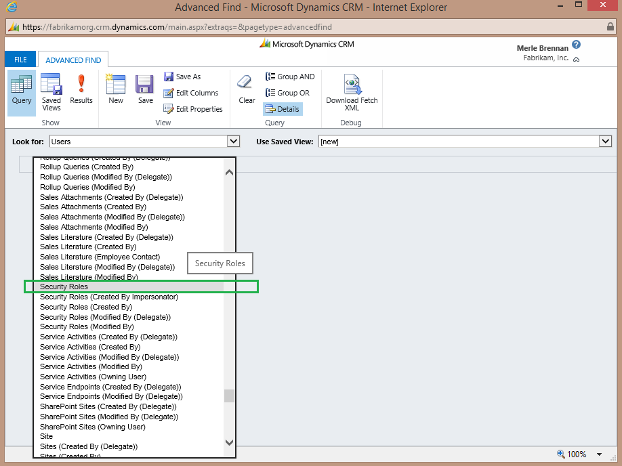Screen dimensions: 622x466
Task: Click Group AND in the ribbon
Action: 290,77
